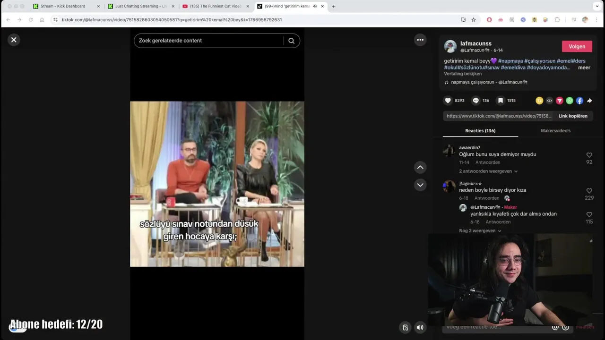Open the media controls music icon
This screenshot has height=340, width=605.
point(574,20)
